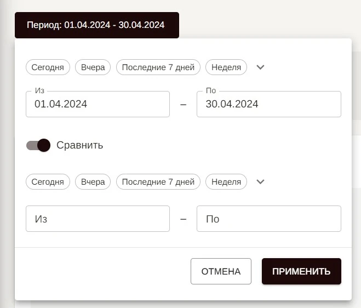Choose Последние 7 дней in the comparison row
Screen dimensions: 361x308
(x=158, y=182)
